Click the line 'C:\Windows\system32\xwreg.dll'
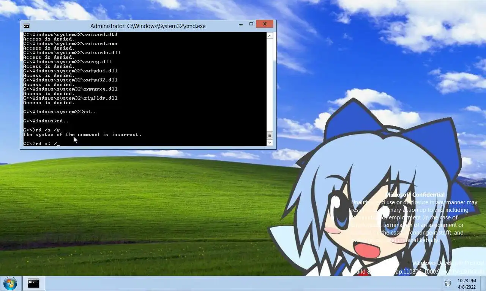 tap(67, 62)
